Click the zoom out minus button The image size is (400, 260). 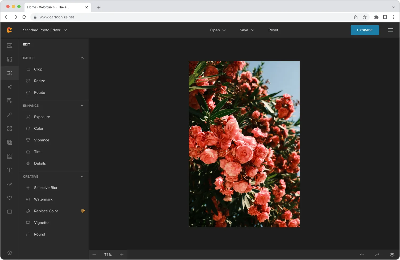click(x=94, y=255)
